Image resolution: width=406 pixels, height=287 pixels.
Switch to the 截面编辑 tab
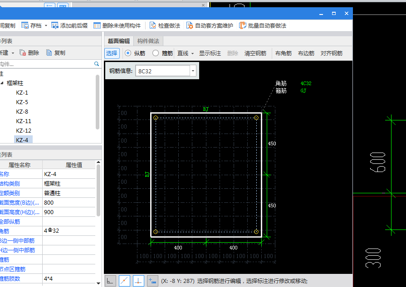(119, 41)
